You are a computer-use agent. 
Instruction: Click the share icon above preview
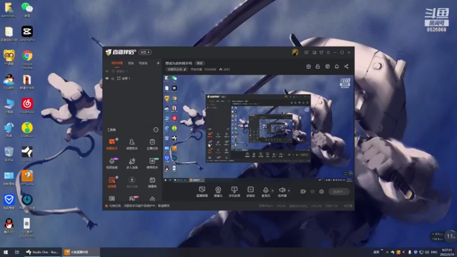tap(346, 66)
